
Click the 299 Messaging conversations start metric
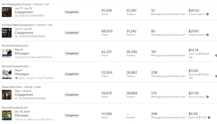click(x=168, y=115)
